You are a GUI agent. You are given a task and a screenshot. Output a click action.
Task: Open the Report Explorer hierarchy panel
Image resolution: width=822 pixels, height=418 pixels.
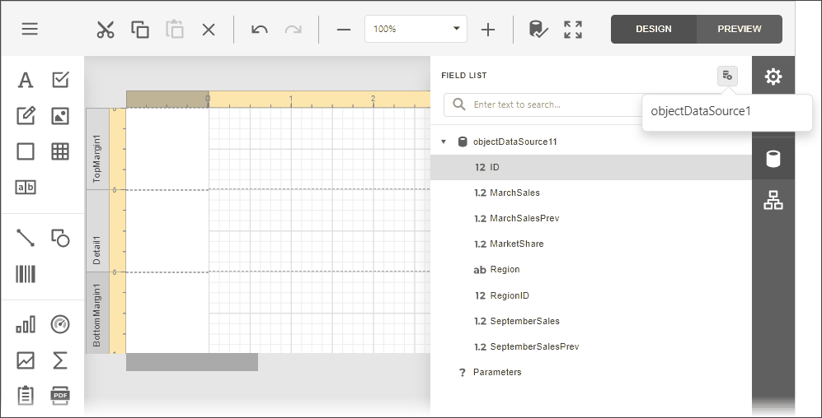[773, 200]
